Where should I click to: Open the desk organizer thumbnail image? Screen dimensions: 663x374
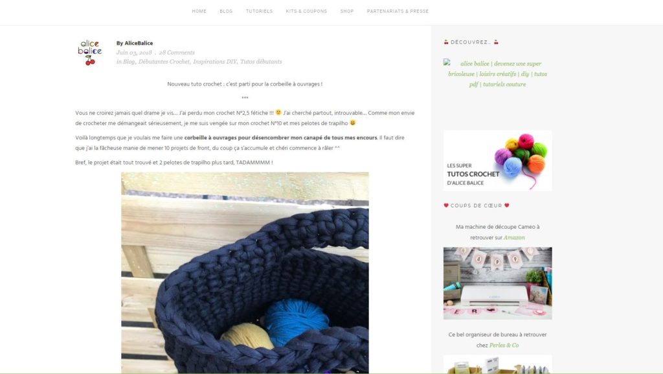[x=497, y=364]
